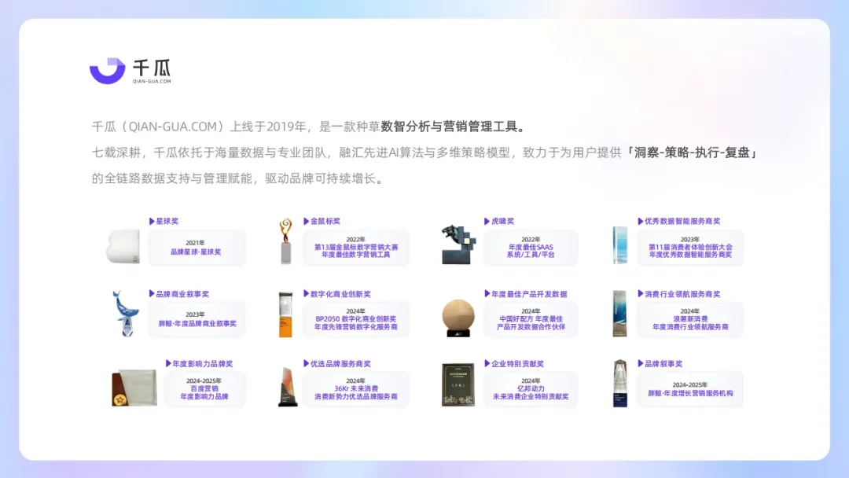Click the 优秀数据智能服务商奖 heading

(x=679, y=221)
